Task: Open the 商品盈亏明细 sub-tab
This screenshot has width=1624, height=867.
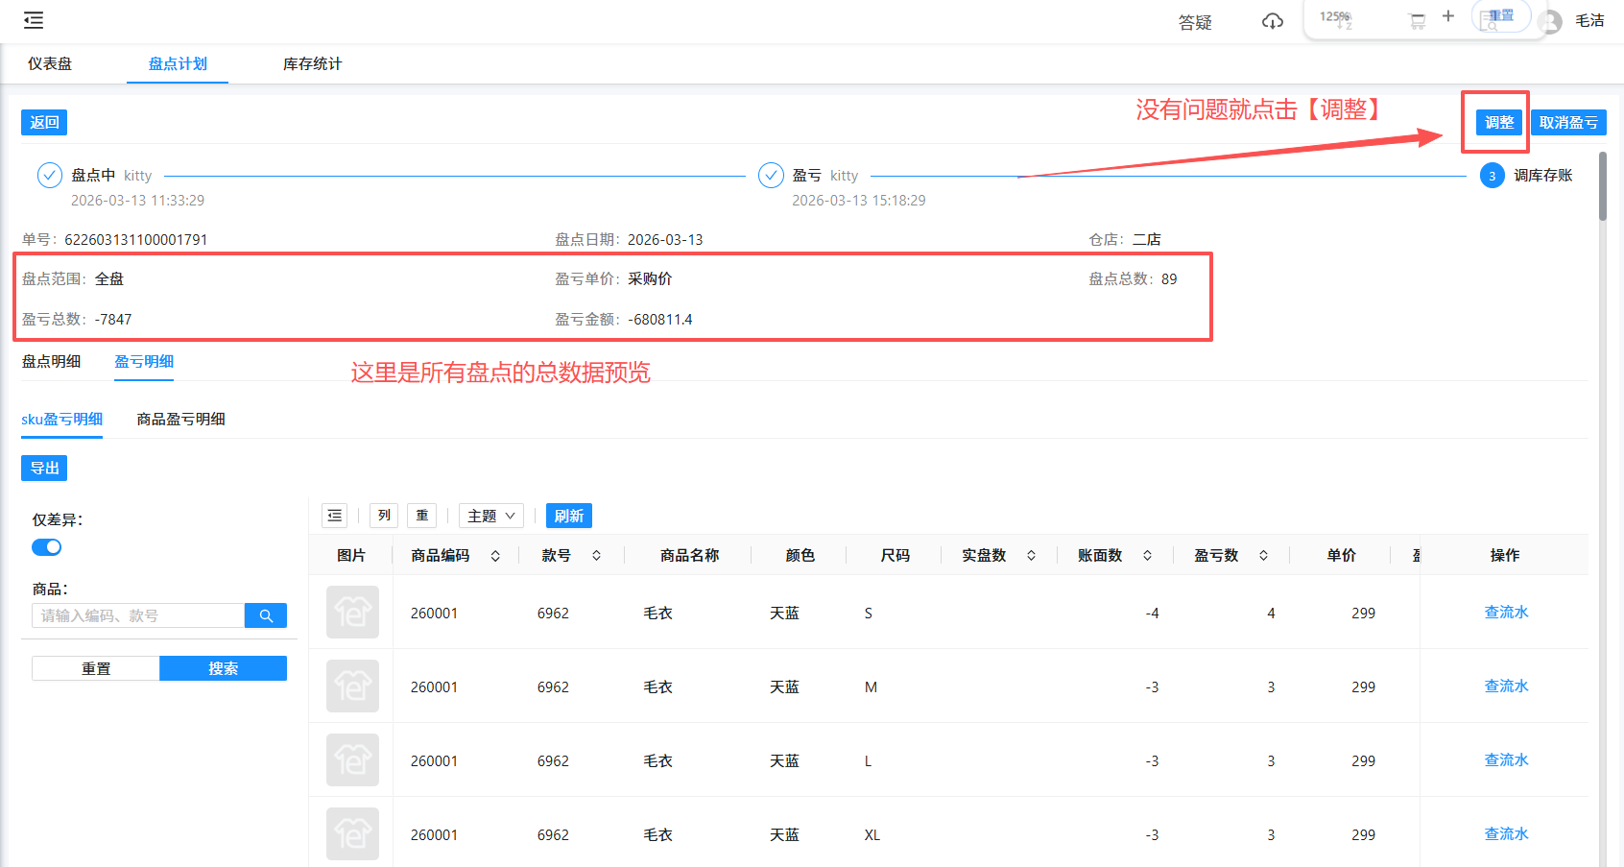Action: [x=180, y=420]
